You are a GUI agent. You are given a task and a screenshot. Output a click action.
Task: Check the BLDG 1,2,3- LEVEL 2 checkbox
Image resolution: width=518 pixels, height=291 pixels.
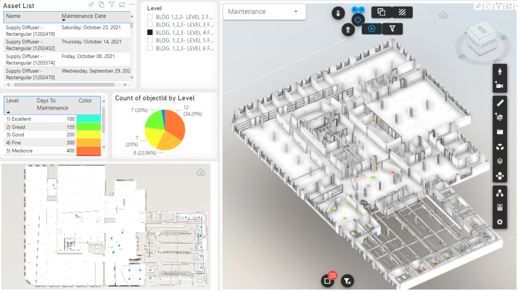pyautogui.click(x=150, y=16)
